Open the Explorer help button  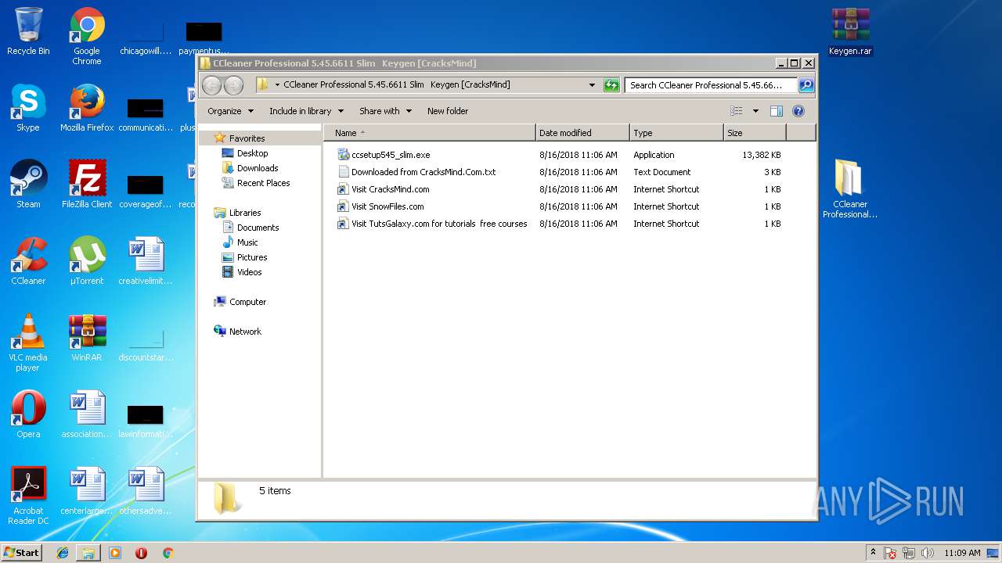pyautogui.click(x=798, y=111)
